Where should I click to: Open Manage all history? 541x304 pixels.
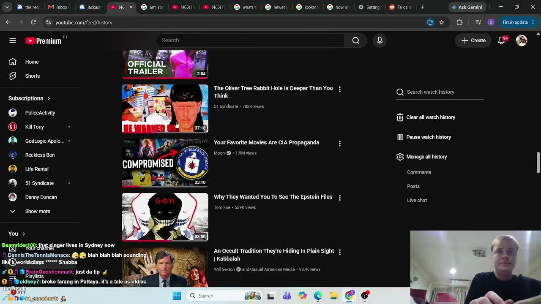(x=426, y=157)
